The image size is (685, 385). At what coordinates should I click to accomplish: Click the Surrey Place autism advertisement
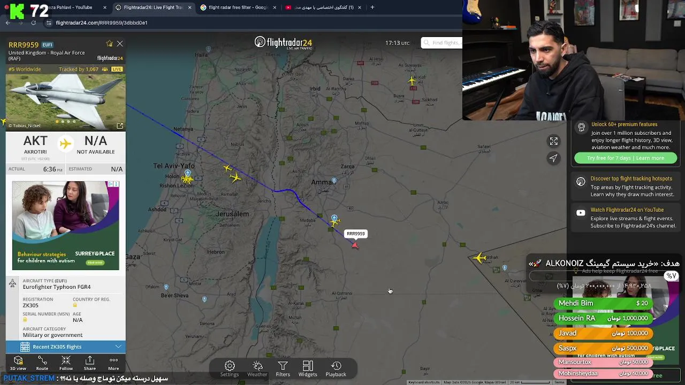pos(66,225)
